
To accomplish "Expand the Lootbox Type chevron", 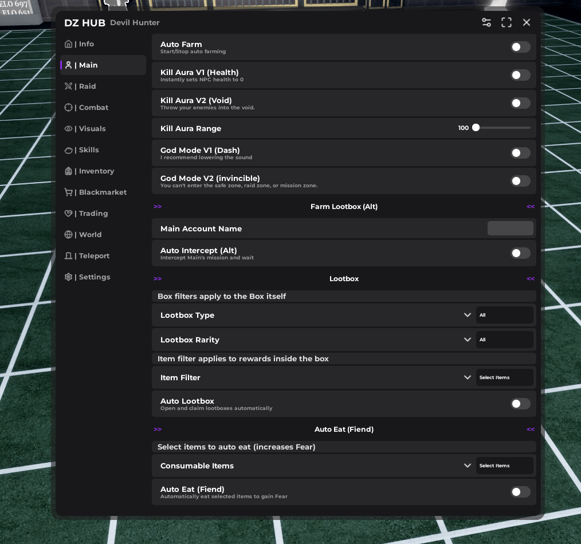I will tap(467, 315).
